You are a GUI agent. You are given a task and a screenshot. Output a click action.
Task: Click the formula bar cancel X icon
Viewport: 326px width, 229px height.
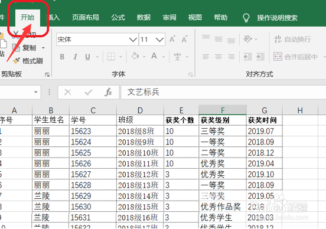pos(68,92)
